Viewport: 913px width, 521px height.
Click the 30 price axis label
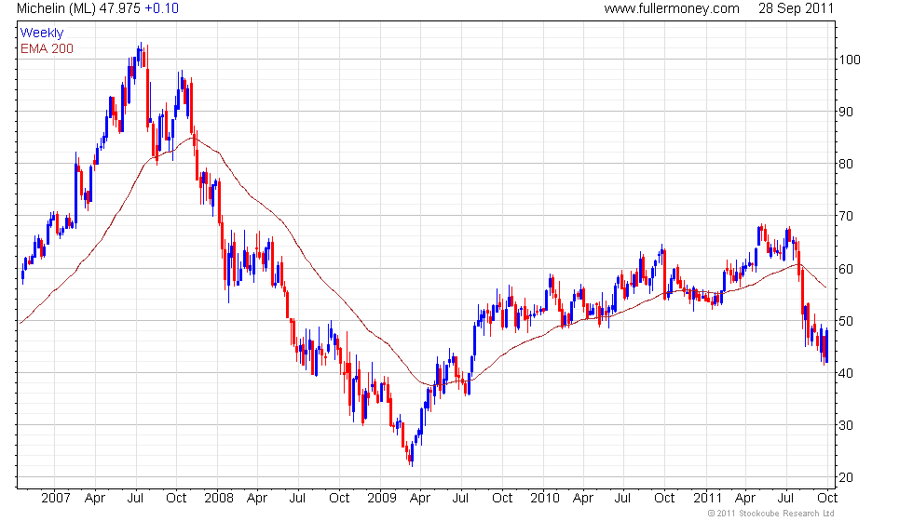tap(846, 425)
